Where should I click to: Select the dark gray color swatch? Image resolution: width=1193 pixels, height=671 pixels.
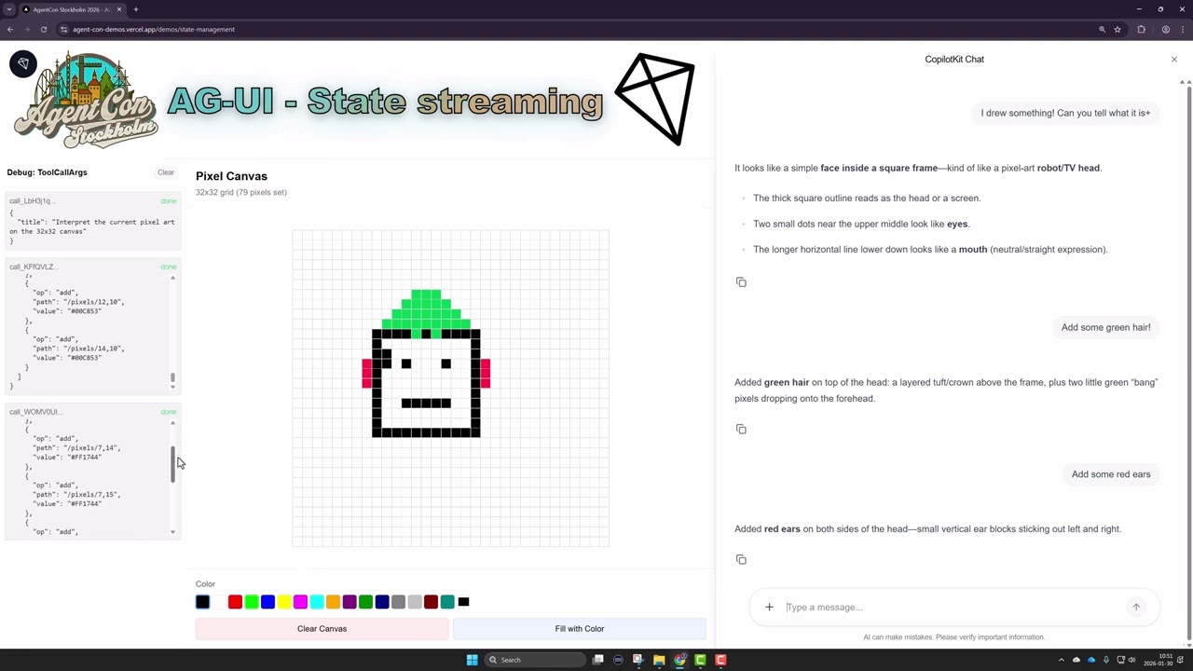coord(398,602)
